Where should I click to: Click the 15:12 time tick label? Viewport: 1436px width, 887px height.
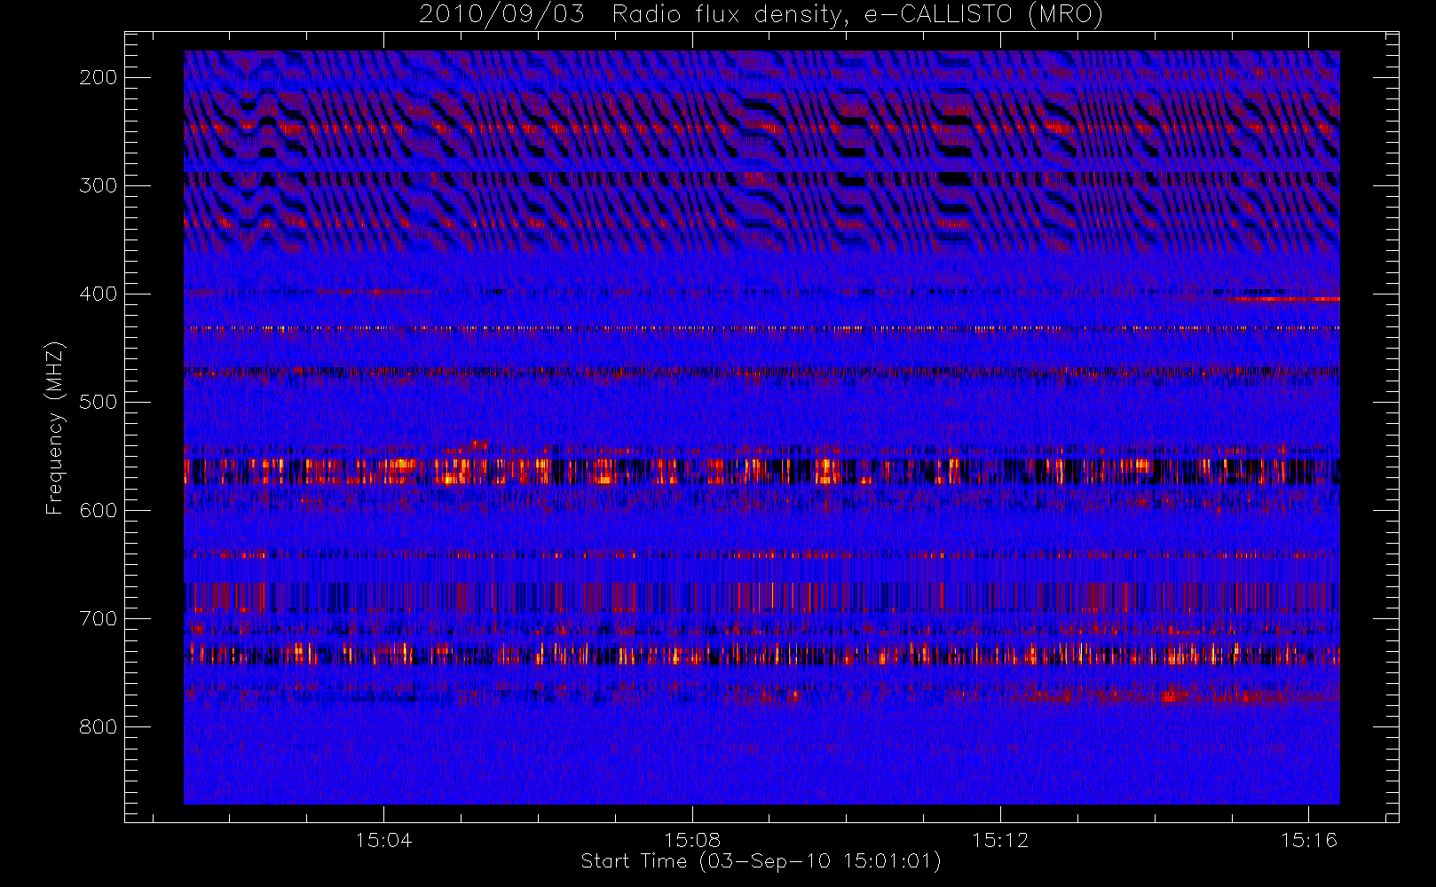[x=1000, y=839]
